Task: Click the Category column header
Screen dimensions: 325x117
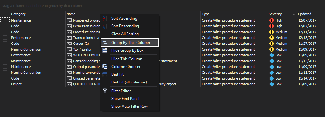Action: (x=37, y=14)
